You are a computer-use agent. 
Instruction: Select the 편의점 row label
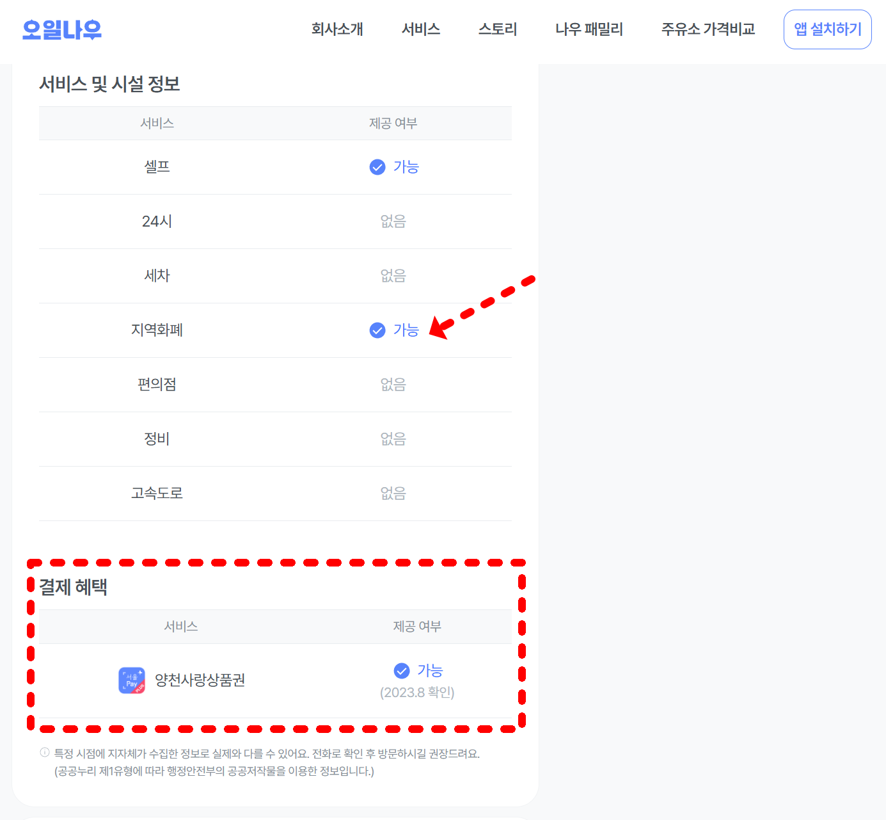tap(157, 385)
